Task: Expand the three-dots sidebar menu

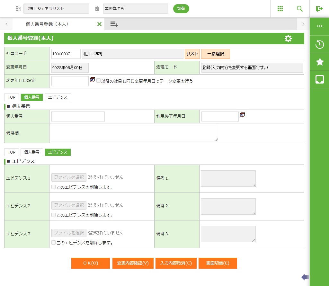Action: click(319, 26)
